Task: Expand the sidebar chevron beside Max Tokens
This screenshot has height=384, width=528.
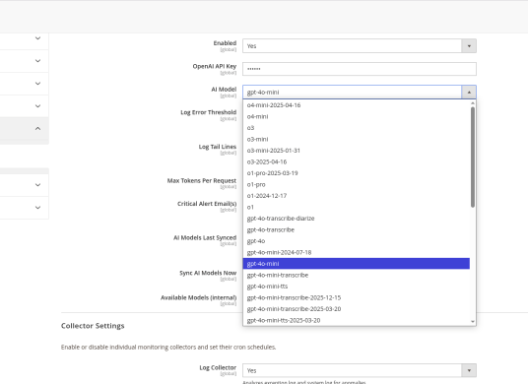Action: click(x=37, y=185)
